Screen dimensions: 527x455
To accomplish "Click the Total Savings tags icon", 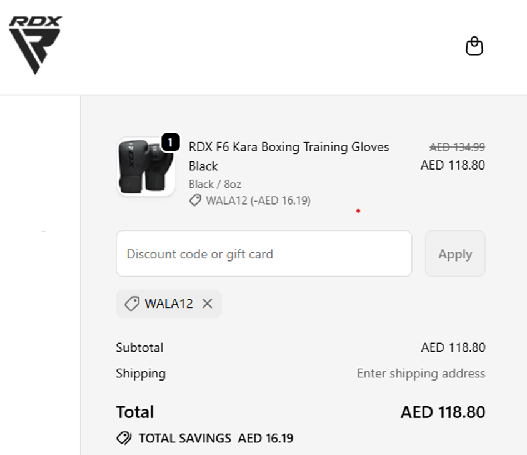I will point(124,438).
